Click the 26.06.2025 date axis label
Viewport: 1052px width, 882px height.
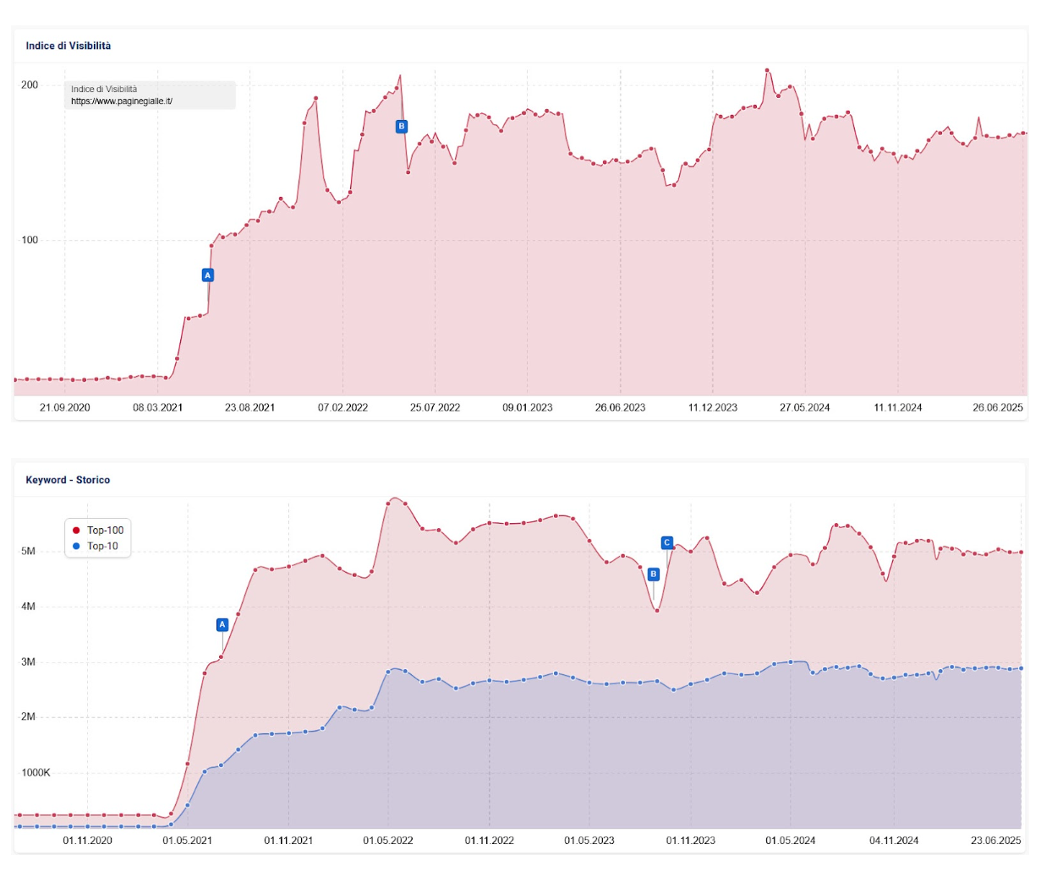click(x=997, y=408)
